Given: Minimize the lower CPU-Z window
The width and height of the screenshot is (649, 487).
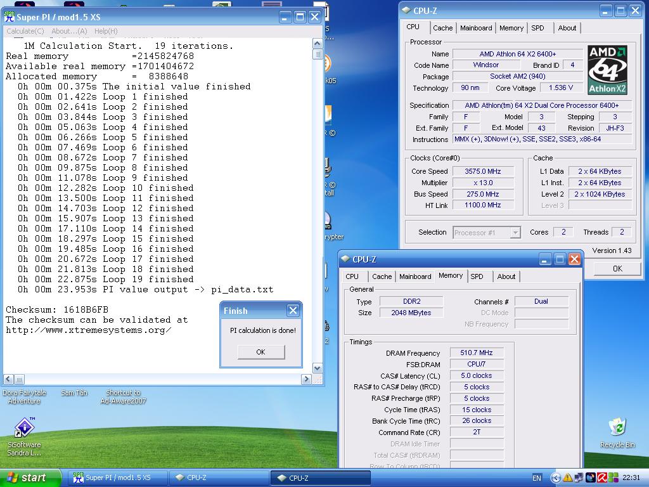Looking at the screenshot, I should tap(546, 259).
